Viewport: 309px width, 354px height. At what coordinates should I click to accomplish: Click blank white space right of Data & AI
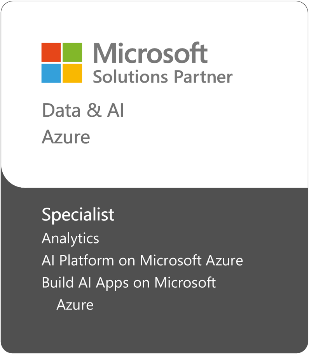[x=214, y=111]
